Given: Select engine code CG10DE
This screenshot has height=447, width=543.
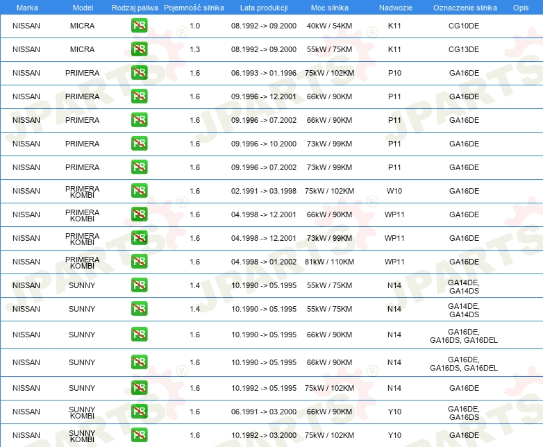Looking at the screenshot, I should [x=464, y=26].
